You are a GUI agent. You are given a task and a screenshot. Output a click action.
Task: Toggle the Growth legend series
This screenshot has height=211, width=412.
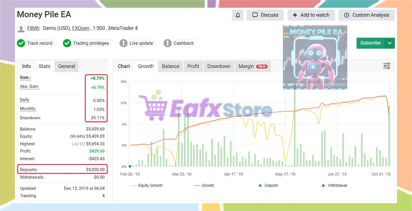(x=204, y=185)
